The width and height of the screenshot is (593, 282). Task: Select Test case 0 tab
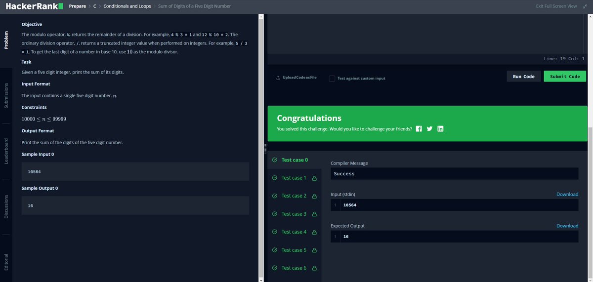tap(294, 160)
